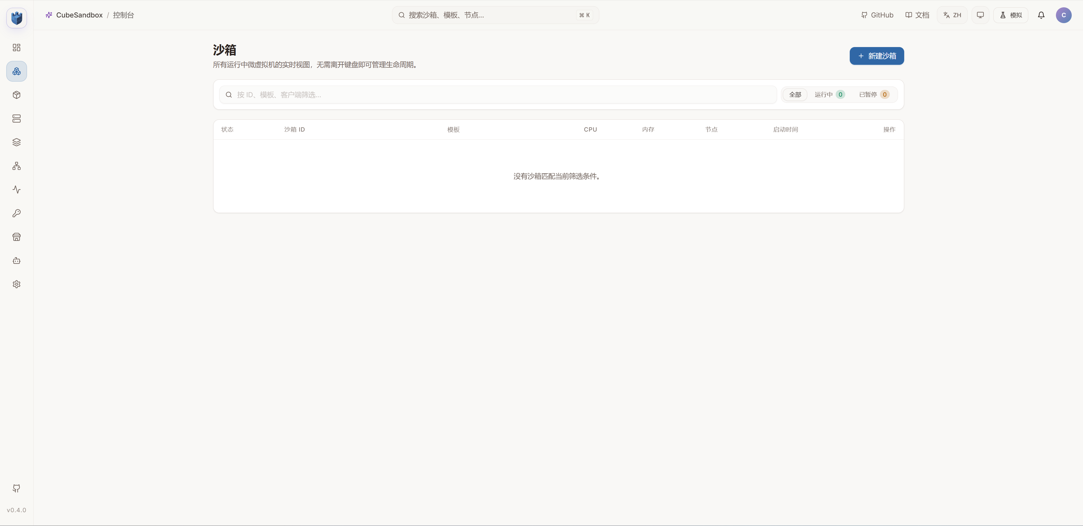Click the 内存 column header
This screenshot has height=526, width=1083.
click(x=648, y=129)
